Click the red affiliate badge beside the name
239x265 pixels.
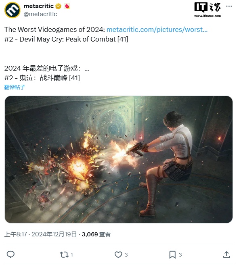coord(67,6)
